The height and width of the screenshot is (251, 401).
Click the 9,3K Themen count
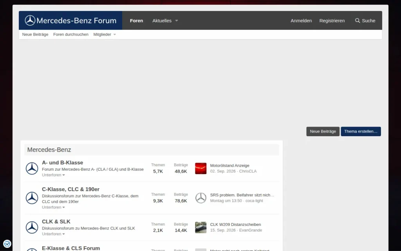(158, 201)
